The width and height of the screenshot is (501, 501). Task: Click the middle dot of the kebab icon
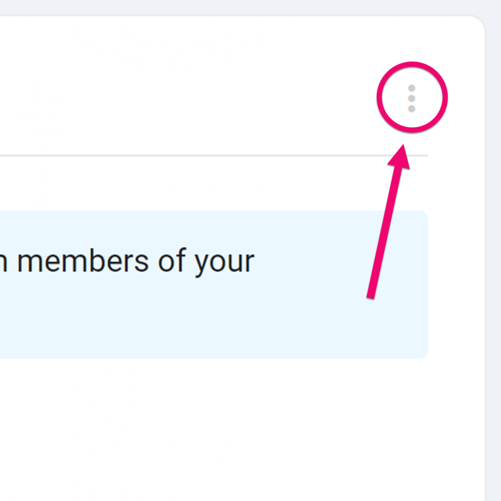(411, 98)
